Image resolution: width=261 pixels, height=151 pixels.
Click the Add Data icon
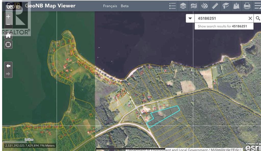point(236,6)
